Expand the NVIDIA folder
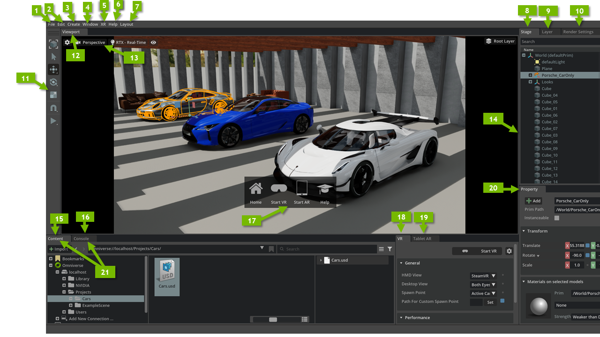 coord(64,285)
